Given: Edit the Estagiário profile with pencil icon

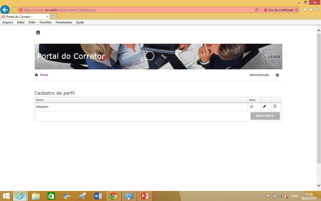Looking at the screenshot, I should click(x=264, y=107).
